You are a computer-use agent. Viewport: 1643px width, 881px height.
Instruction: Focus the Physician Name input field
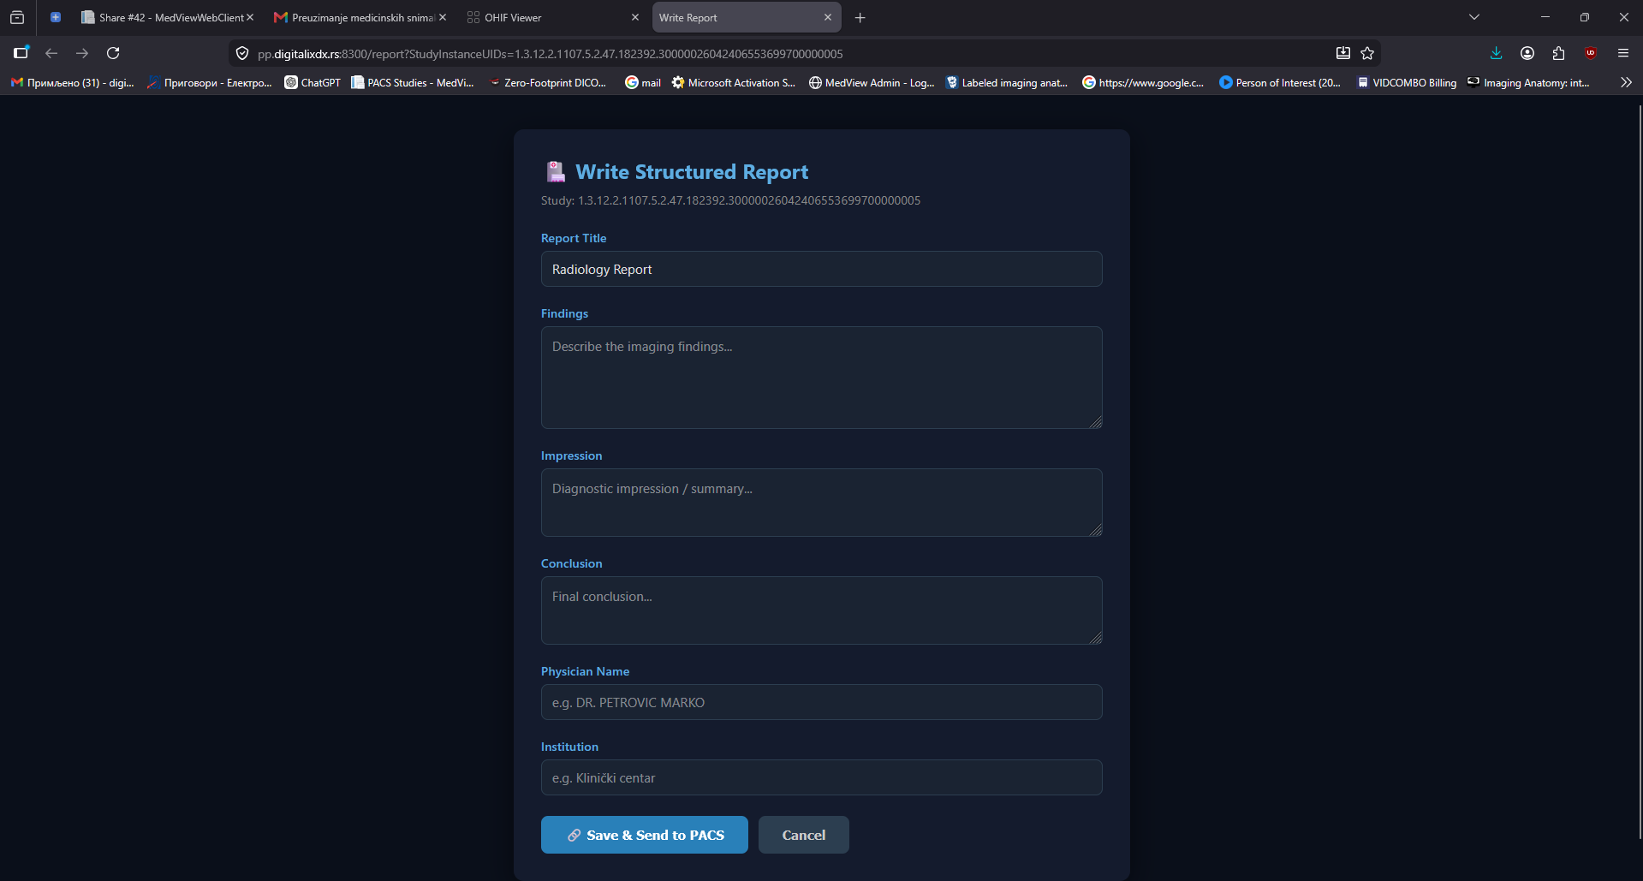tap(821, 702)
